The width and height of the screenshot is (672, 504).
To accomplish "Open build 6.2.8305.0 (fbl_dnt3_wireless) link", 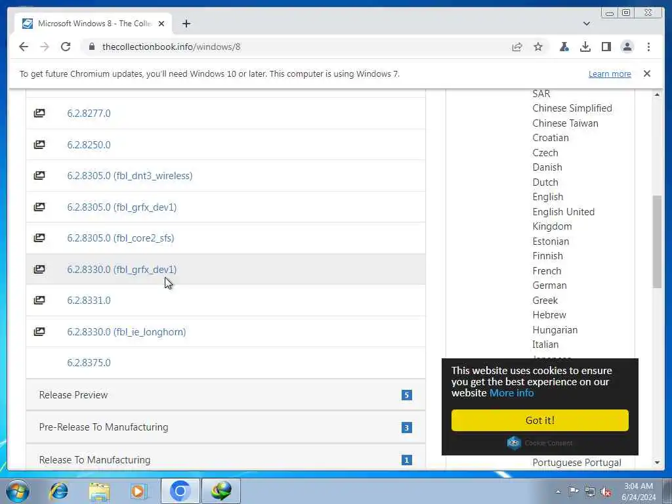I will pyautogui.click(x=129, y=176).
